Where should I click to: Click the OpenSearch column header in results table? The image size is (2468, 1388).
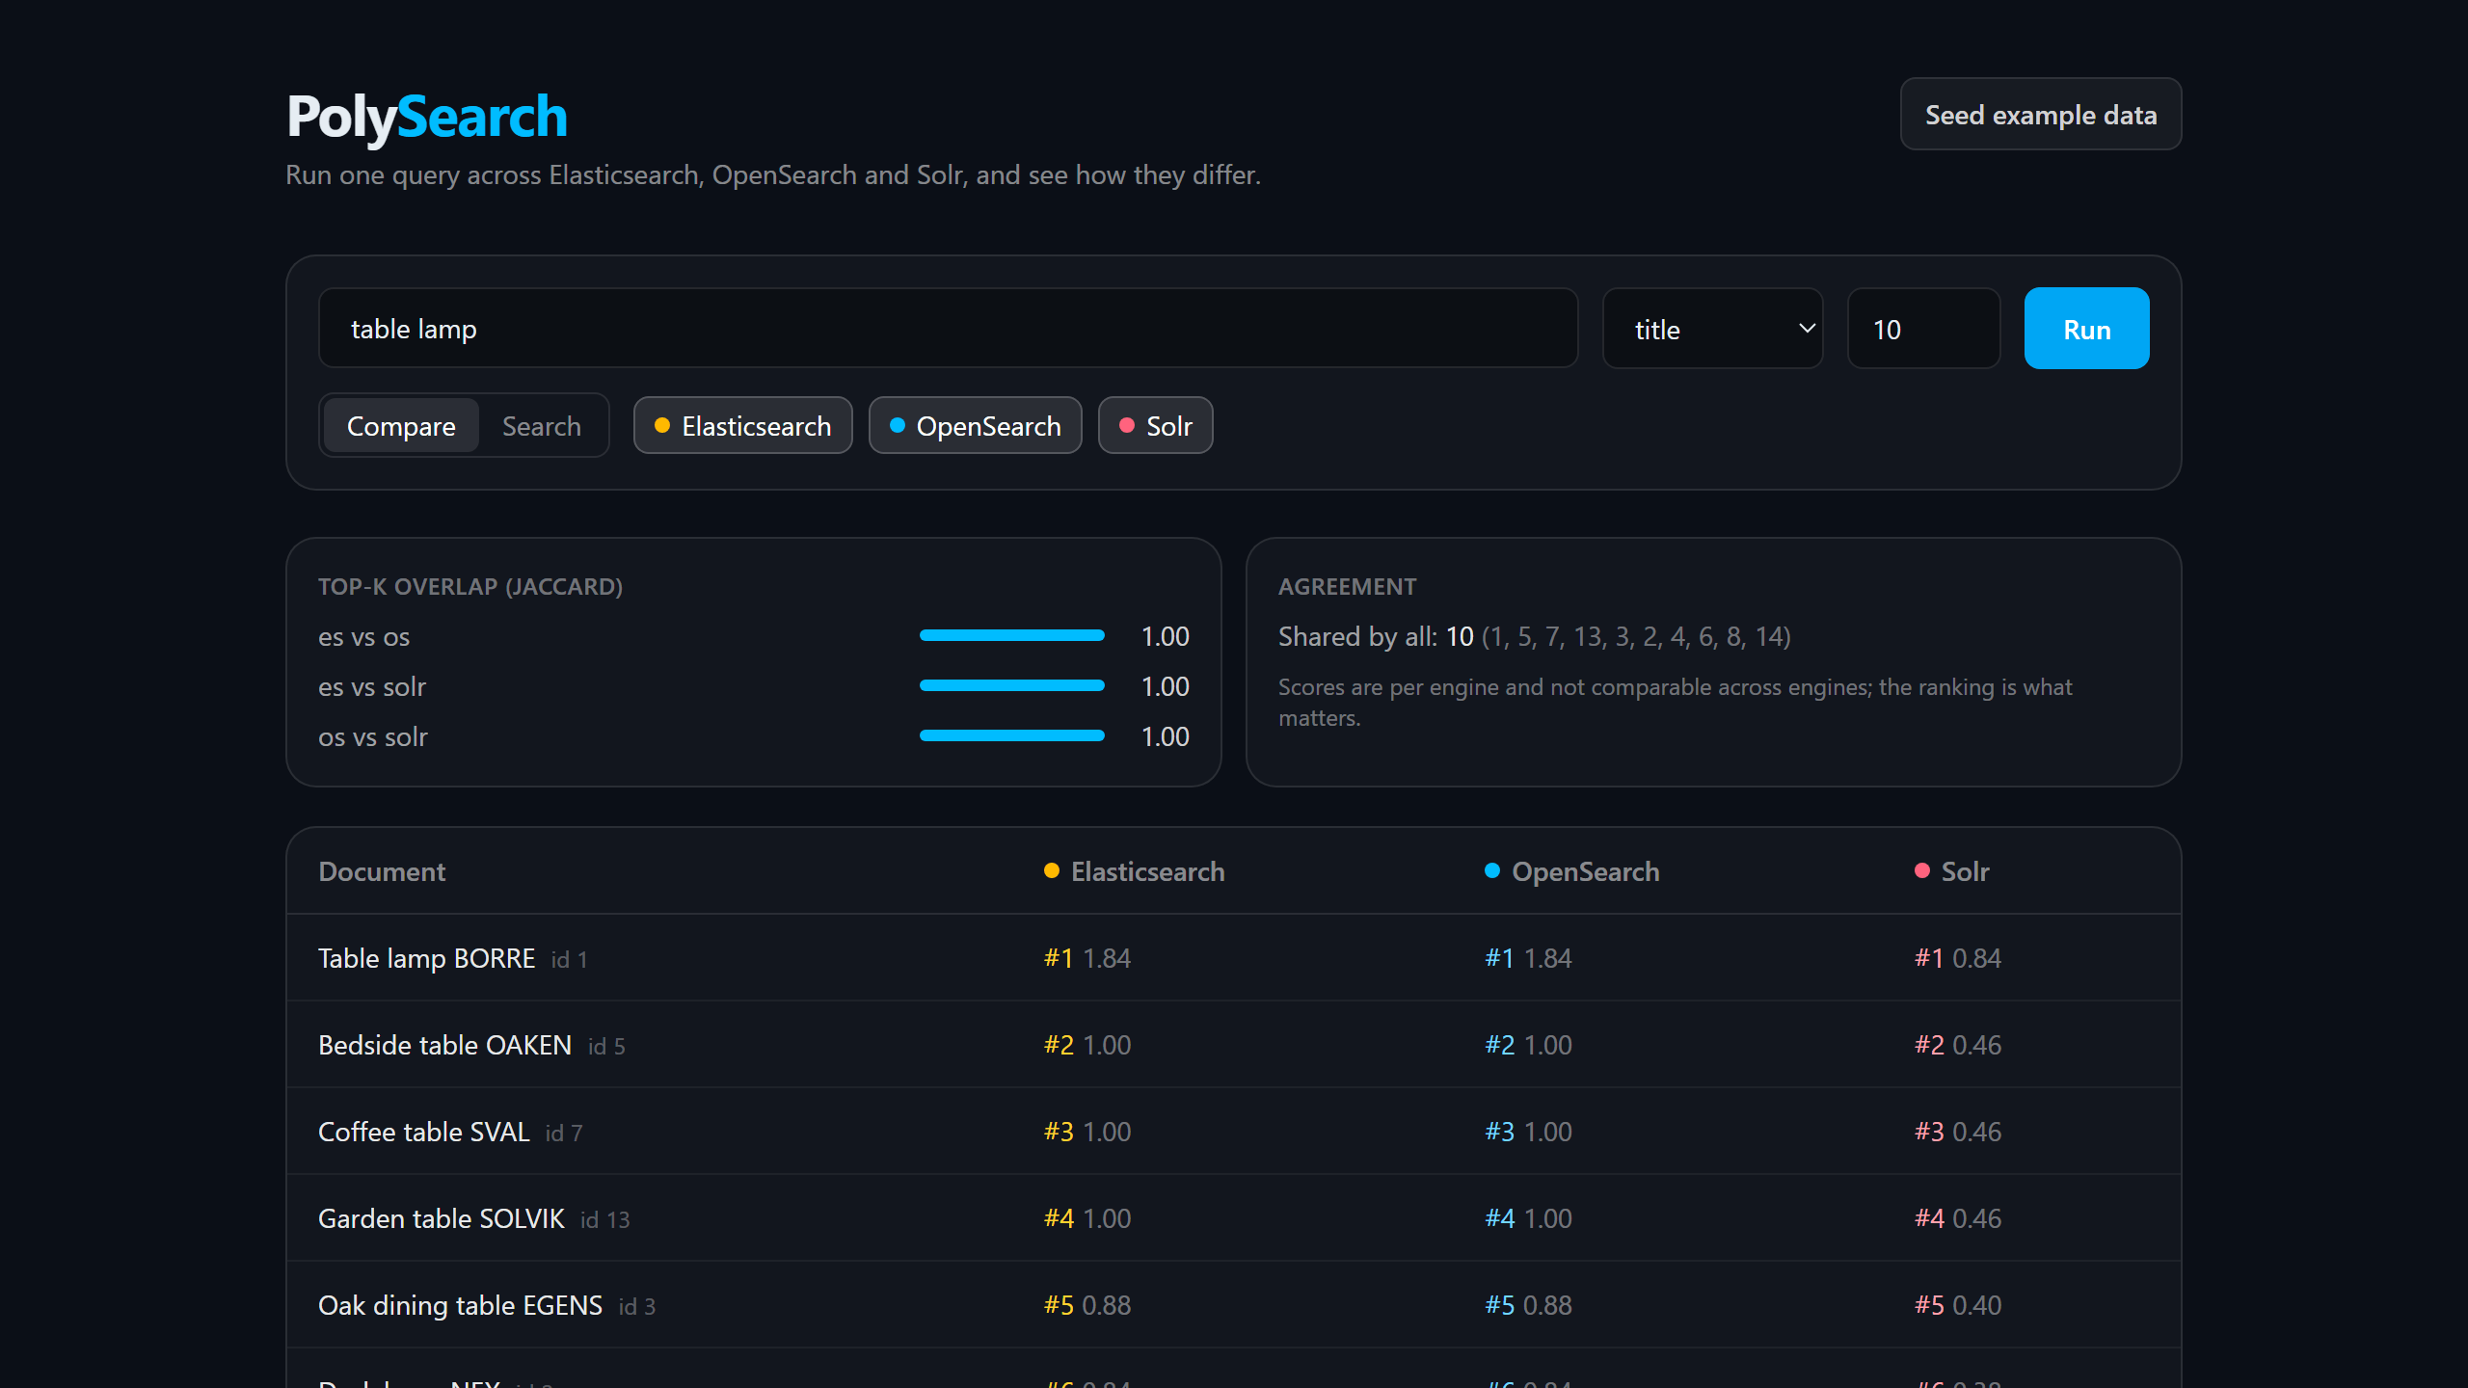click(x=1572, y=871)
